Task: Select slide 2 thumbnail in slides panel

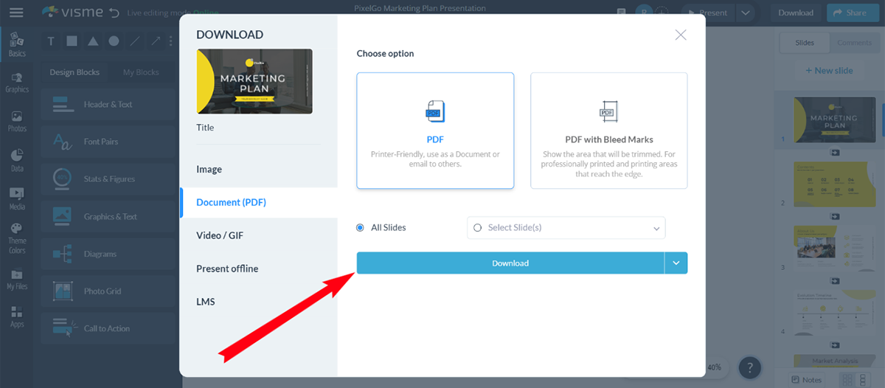Action: (x=834, y=184)
